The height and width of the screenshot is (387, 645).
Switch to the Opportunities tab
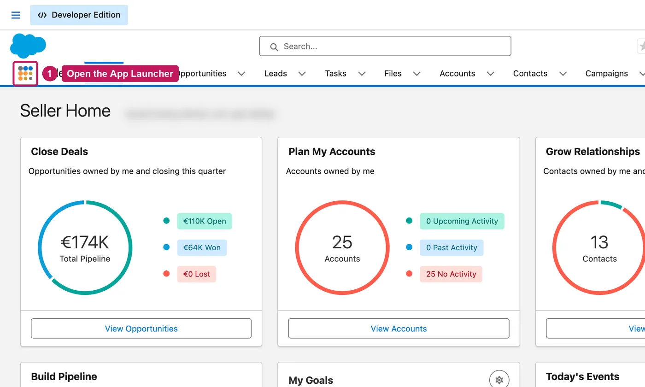(x=202, y=74)
